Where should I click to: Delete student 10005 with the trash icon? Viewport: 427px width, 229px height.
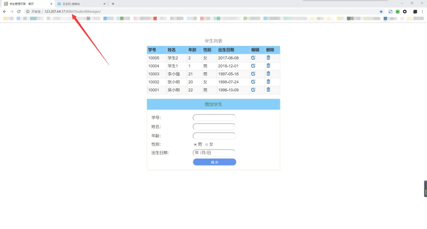268,57
